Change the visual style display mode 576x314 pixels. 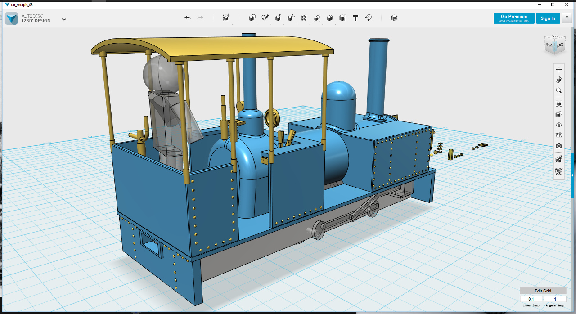click(x=559, y=114)
